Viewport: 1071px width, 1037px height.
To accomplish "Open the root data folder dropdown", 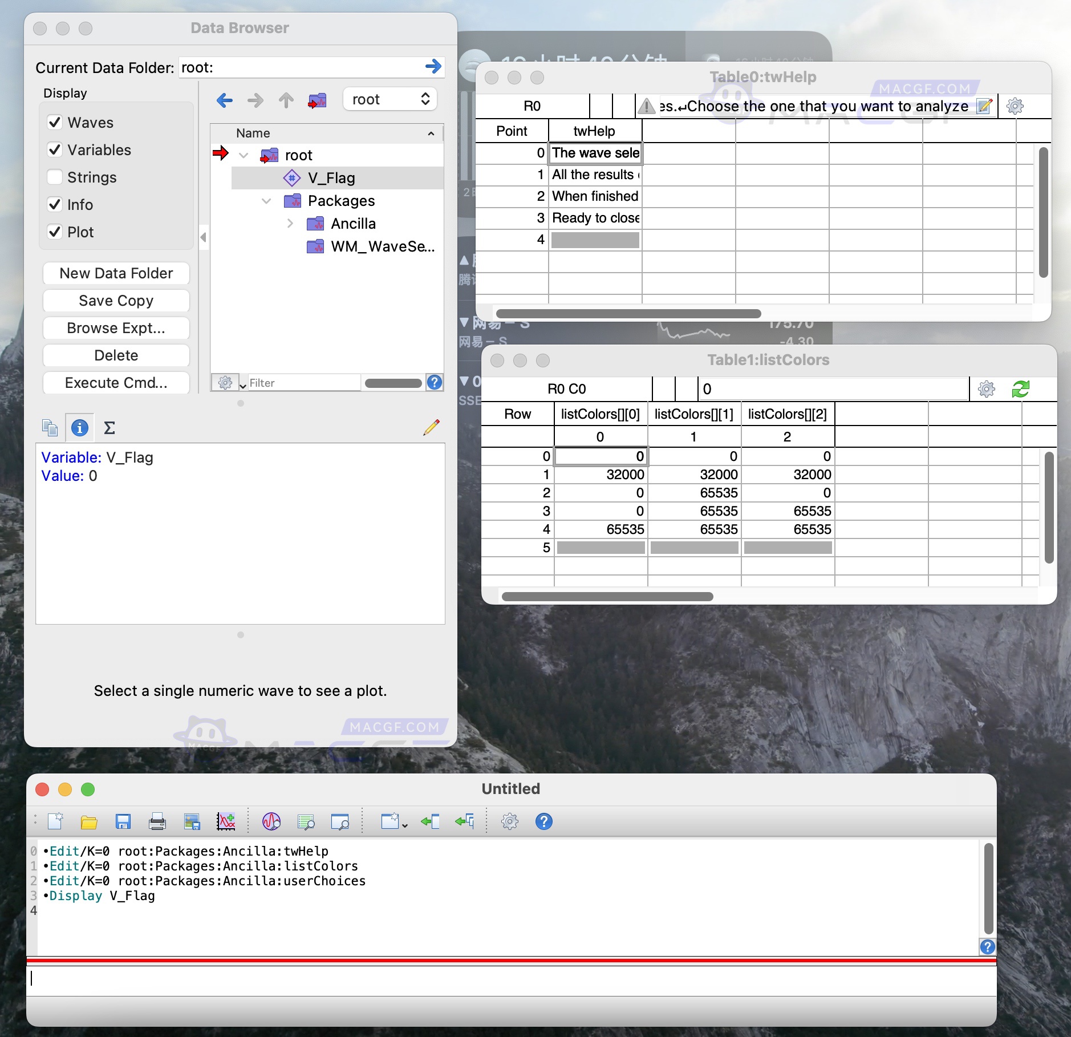I will [390, 99].
